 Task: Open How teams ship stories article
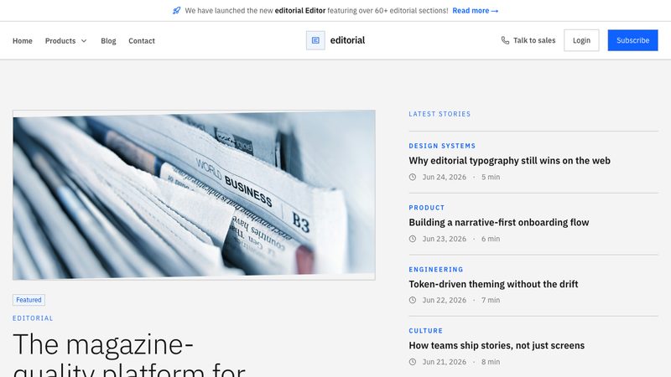(497, 345)
